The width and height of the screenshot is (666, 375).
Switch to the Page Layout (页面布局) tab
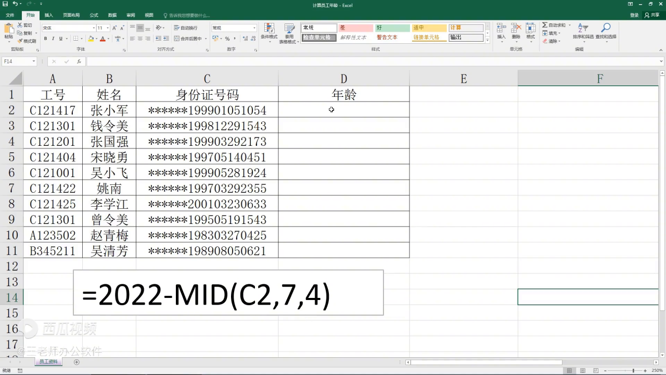[x=71, y=15]
